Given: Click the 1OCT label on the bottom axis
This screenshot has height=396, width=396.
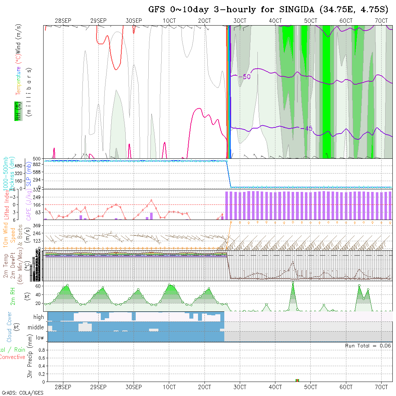Looking at the screenshot, I should click(169, 387).
